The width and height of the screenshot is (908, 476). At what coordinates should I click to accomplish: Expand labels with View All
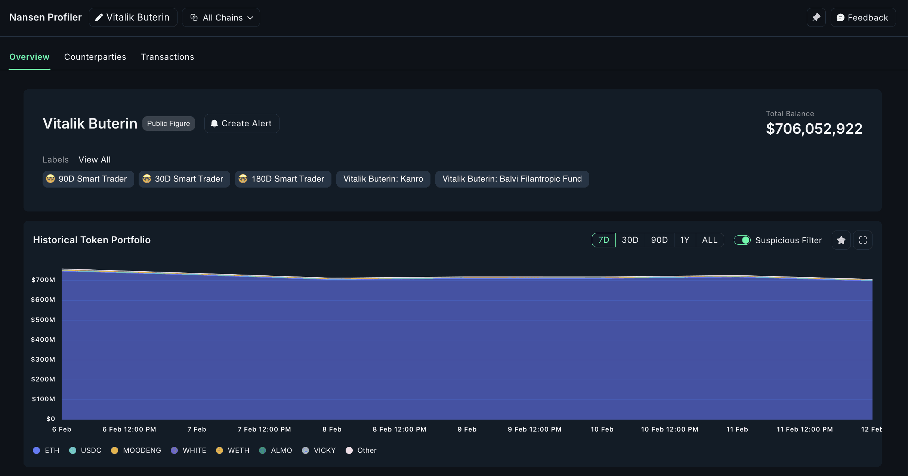point(95,160)
